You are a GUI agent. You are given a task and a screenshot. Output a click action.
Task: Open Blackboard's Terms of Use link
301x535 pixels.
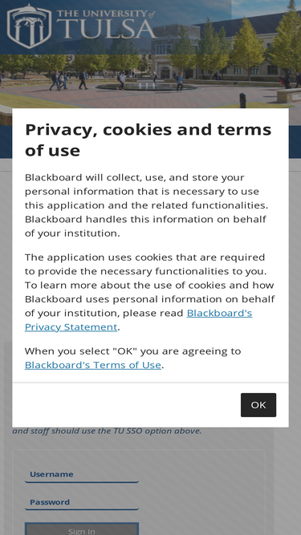(x=93, y=365)
